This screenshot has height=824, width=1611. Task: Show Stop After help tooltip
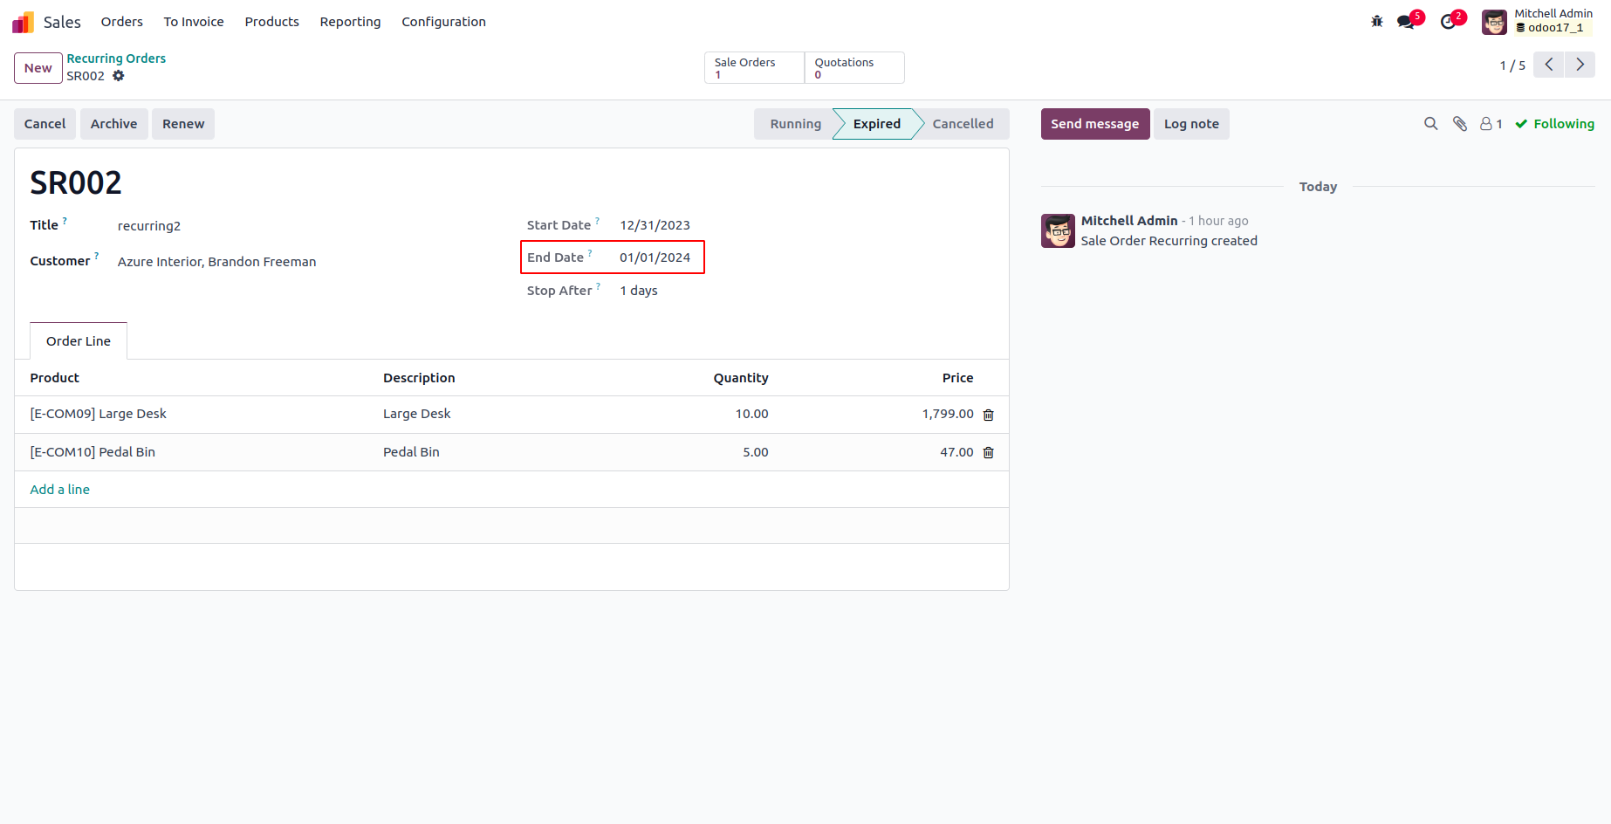pos(598,286)
